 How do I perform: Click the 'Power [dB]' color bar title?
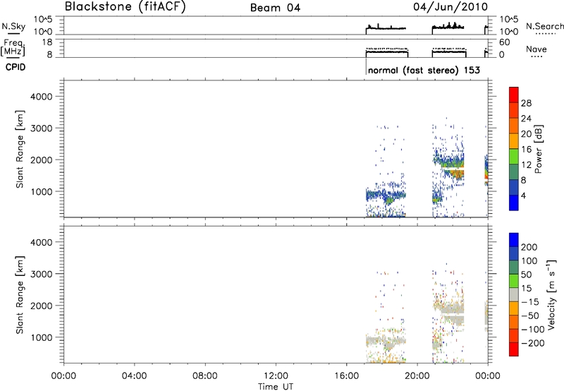[x=539, y=149]
